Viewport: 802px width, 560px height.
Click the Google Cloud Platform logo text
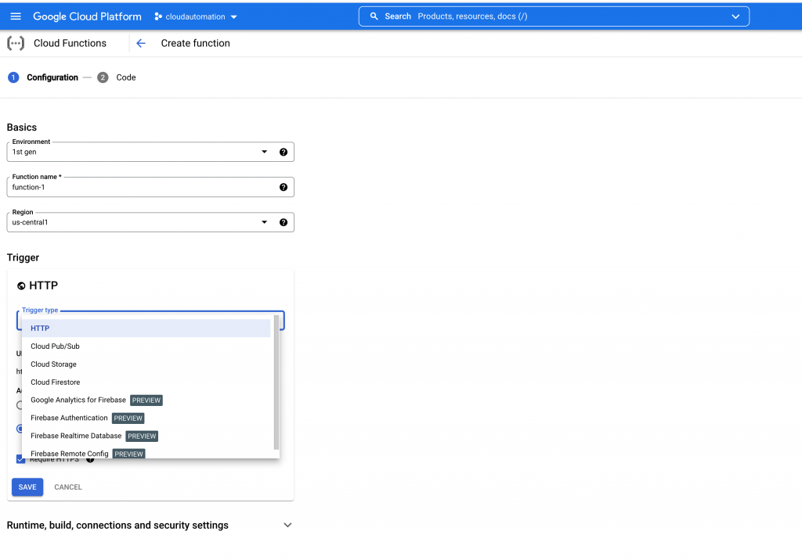(x=88, y=16)
